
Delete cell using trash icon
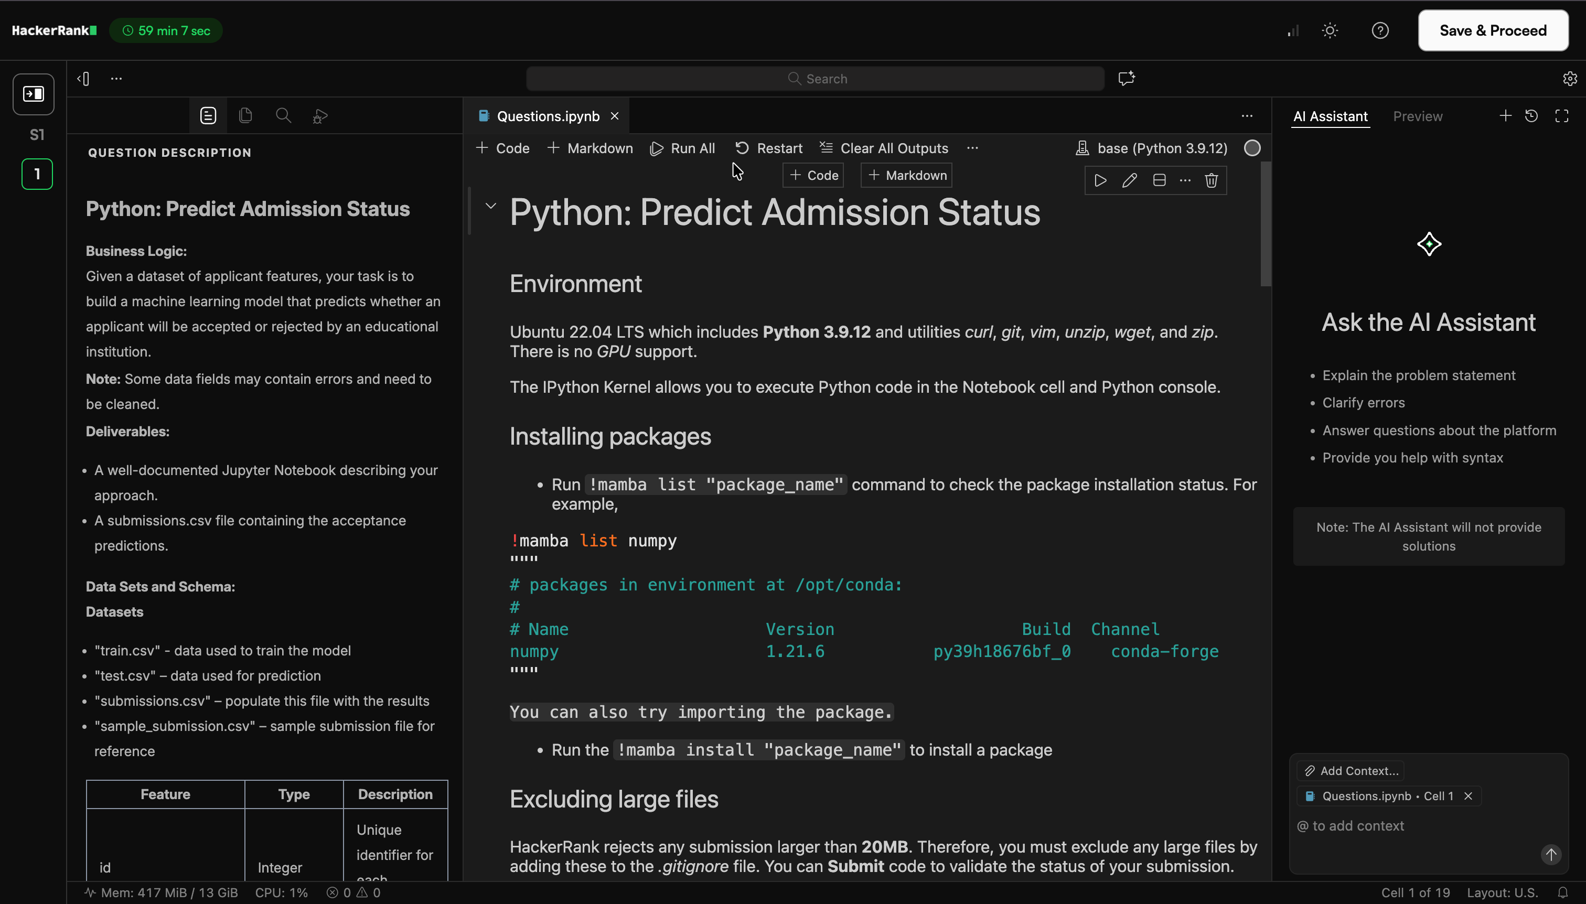(x=1211, y=181)
